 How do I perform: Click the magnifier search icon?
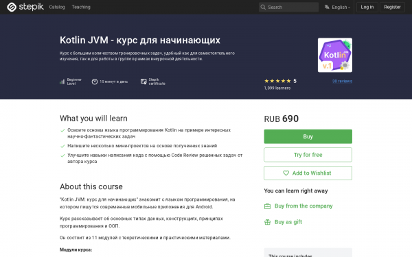click(x=263, y=7)
